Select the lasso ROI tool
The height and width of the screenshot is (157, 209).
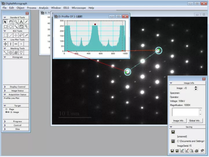click(x=21, y=35)
